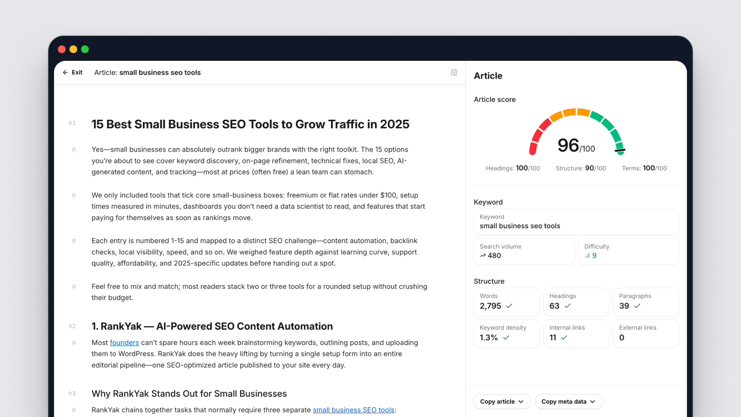Click the article title in header
The image size is (741, 417).
[x=147, y=72]
